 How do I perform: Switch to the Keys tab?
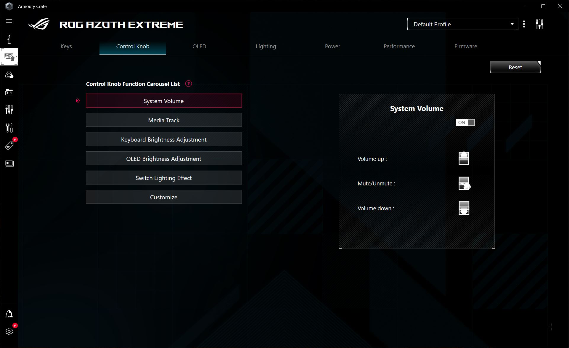click(x=66, y=46)
